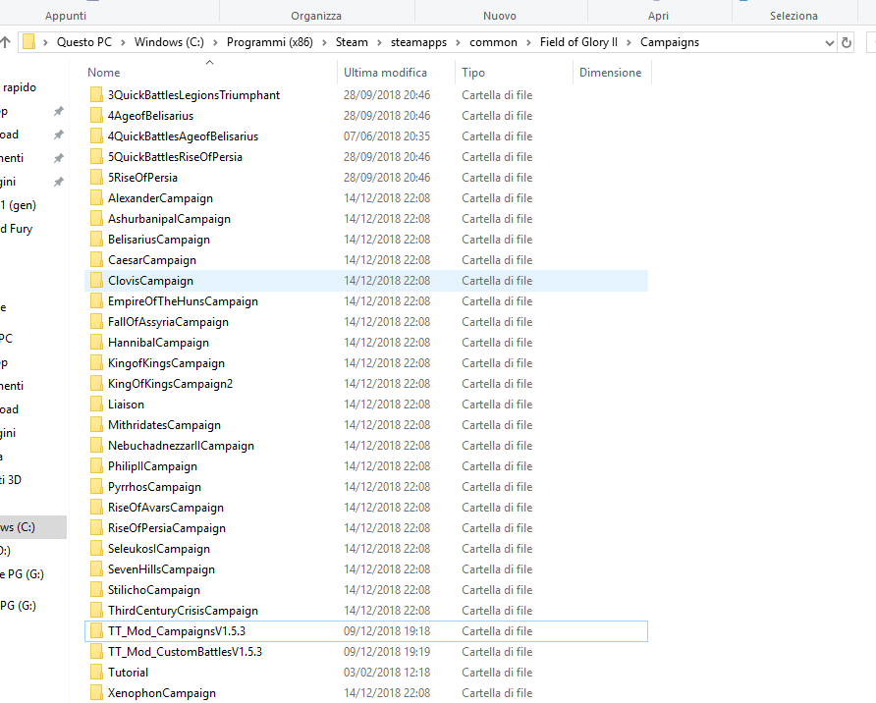Open '1 (gen)' item in navigation pane
This screenshot has width=876, height=703.
coord(19,205)
